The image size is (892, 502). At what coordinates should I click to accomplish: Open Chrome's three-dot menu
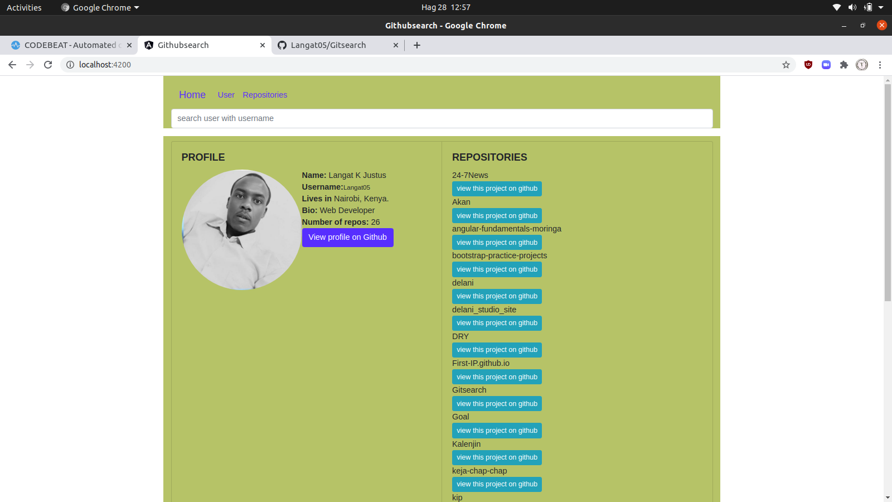[880, 65]
